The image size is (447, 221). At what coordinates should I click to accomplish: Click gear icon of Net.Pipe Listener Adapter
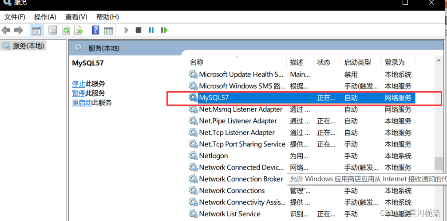(193, 121)
